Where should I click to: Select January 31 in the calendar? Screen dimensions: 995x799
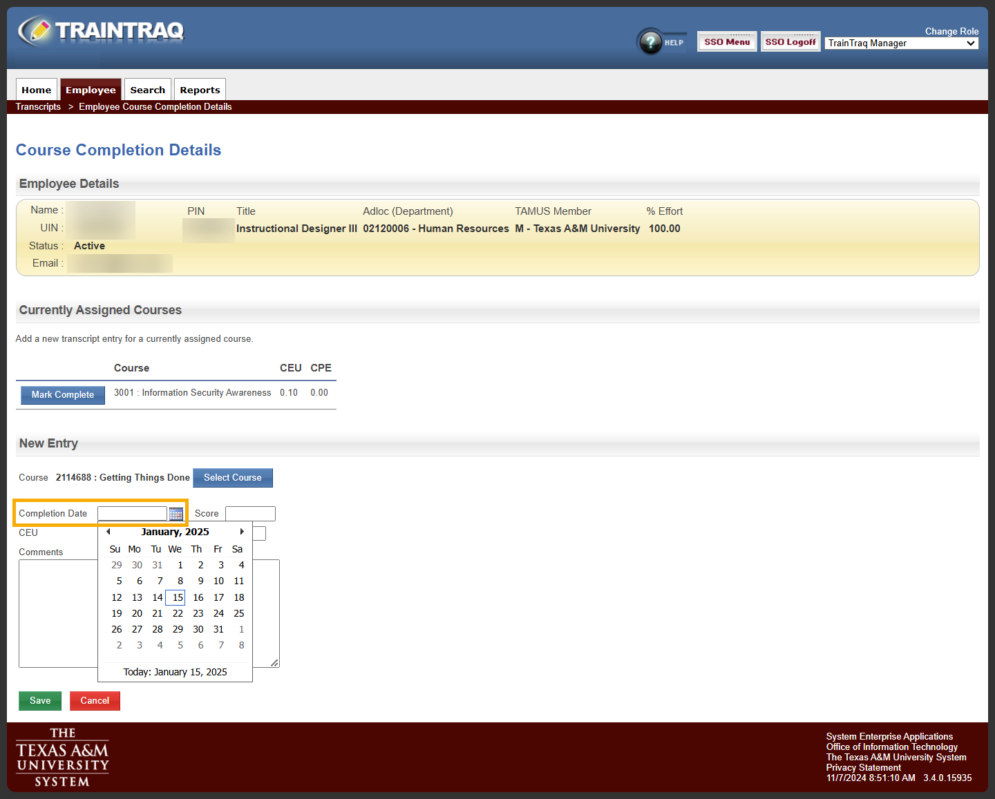[x=218, y=629]
